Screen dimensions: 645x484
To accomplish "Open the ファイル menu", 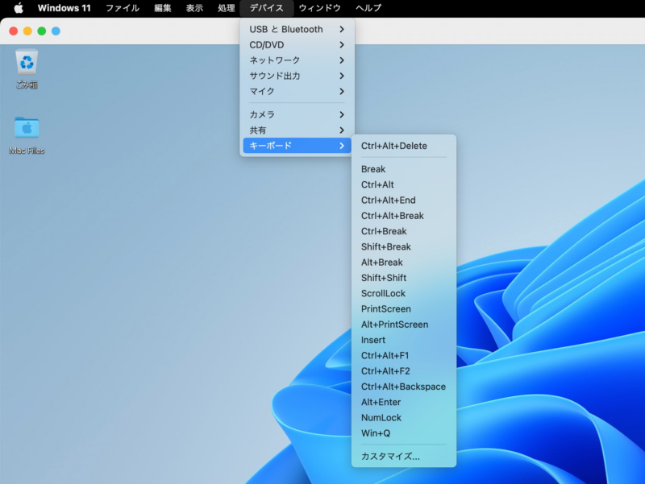I will pyautogui.click(x=123, y=8).
